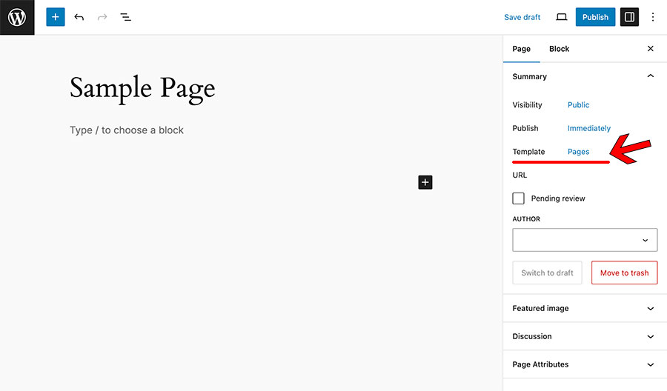This screenshot has width=667, height=391.
Task: Add a block with the black plus button
Action: coord(425,182)
